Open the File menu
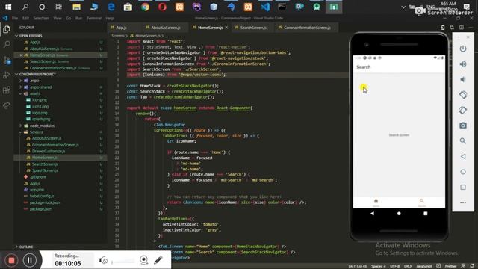 (15, 18)
